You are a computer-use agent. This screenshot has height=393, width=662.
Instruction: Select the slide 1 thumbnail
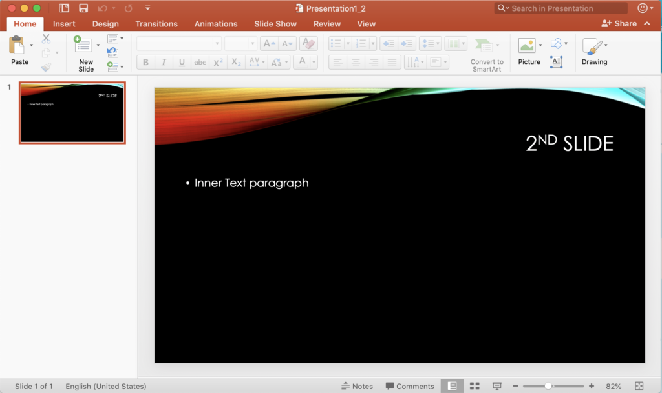[x=72, y=113]
